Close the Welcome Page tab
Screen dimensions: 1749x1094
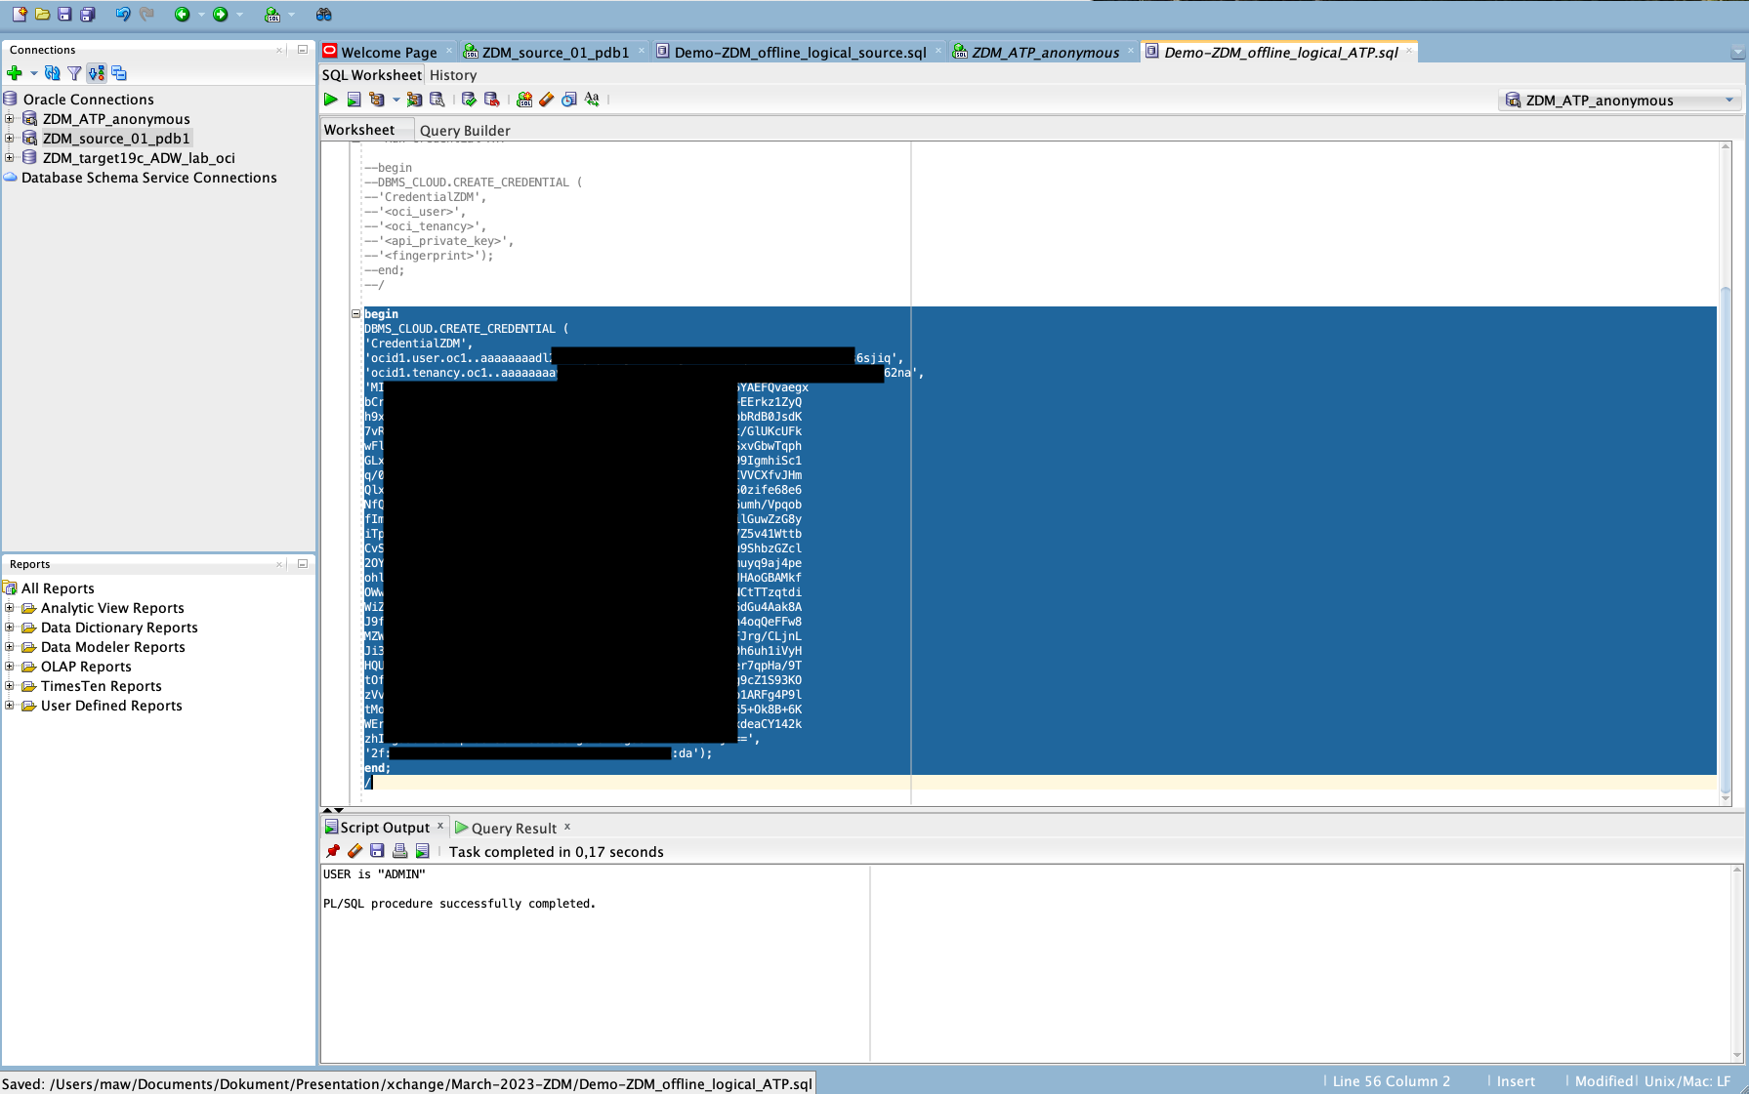point(449,52)
